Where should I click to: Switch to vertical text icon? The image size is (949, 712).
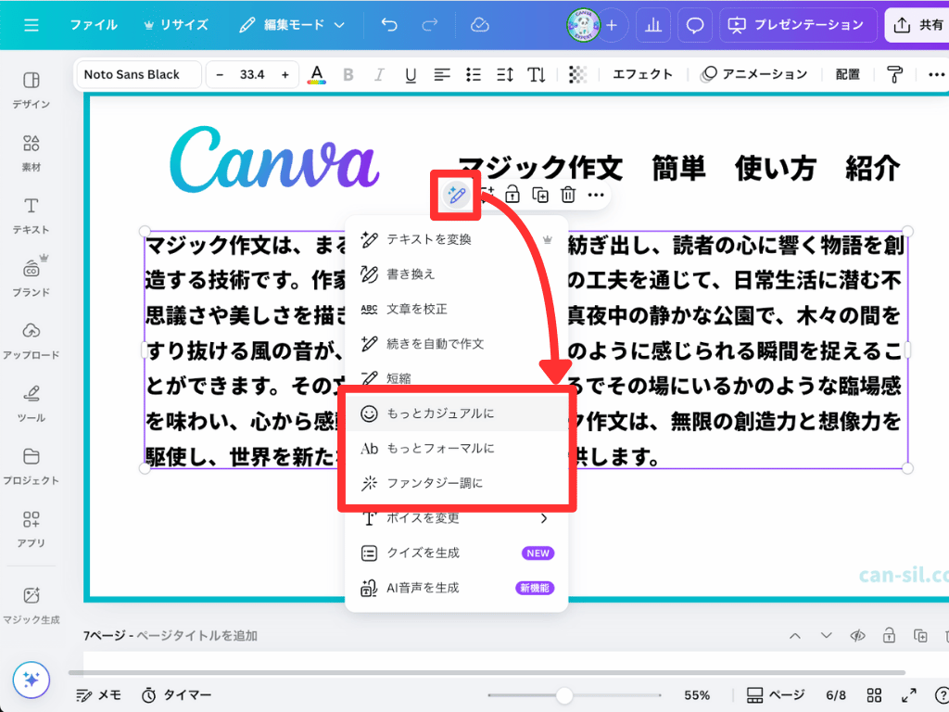tap(537, 74)
